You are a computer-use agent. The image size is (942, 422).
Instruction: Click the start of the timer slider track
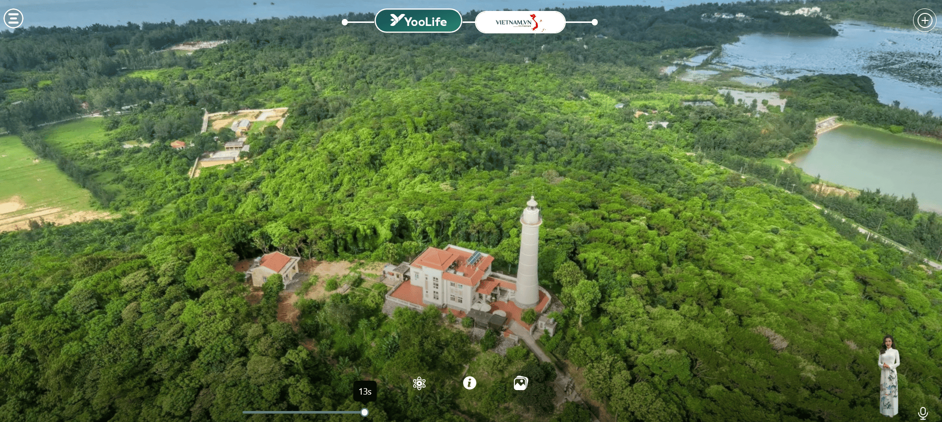click(x=244, y=413)
